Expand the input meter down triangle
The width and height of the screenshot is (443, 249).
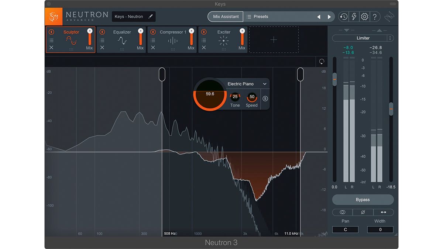346,30
